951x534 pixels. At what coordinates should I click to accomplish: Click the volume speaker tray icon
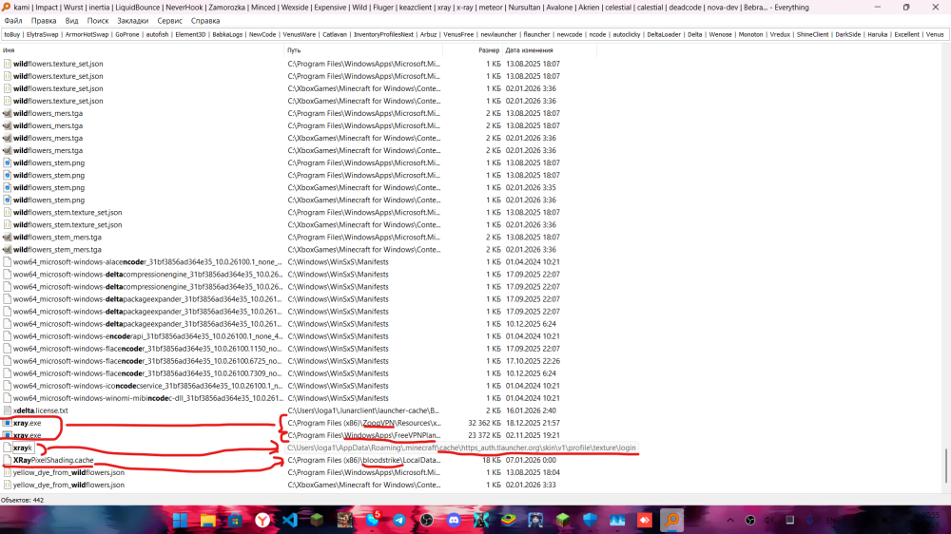pos(769,520)
